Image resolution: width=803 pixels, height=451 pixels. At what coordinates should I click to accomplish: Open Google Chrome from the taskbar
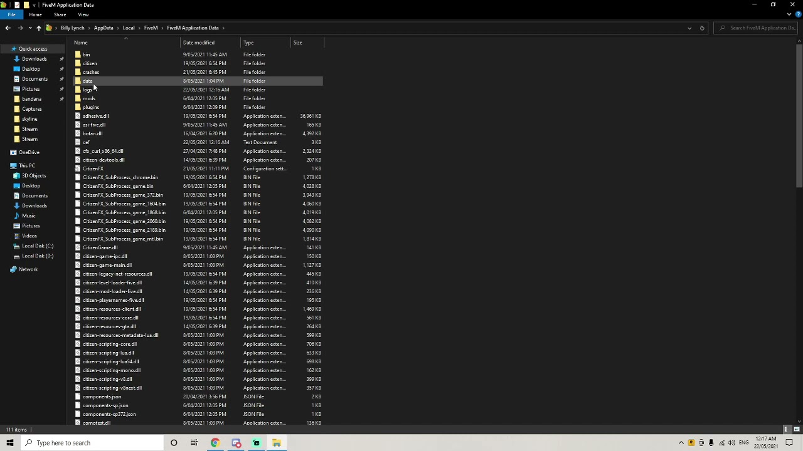(x=215, y=443)
